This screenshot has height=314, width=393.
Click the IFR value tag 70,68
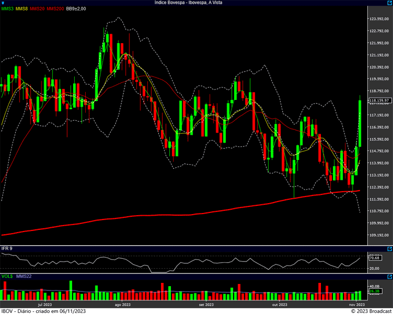click(374, 257)
